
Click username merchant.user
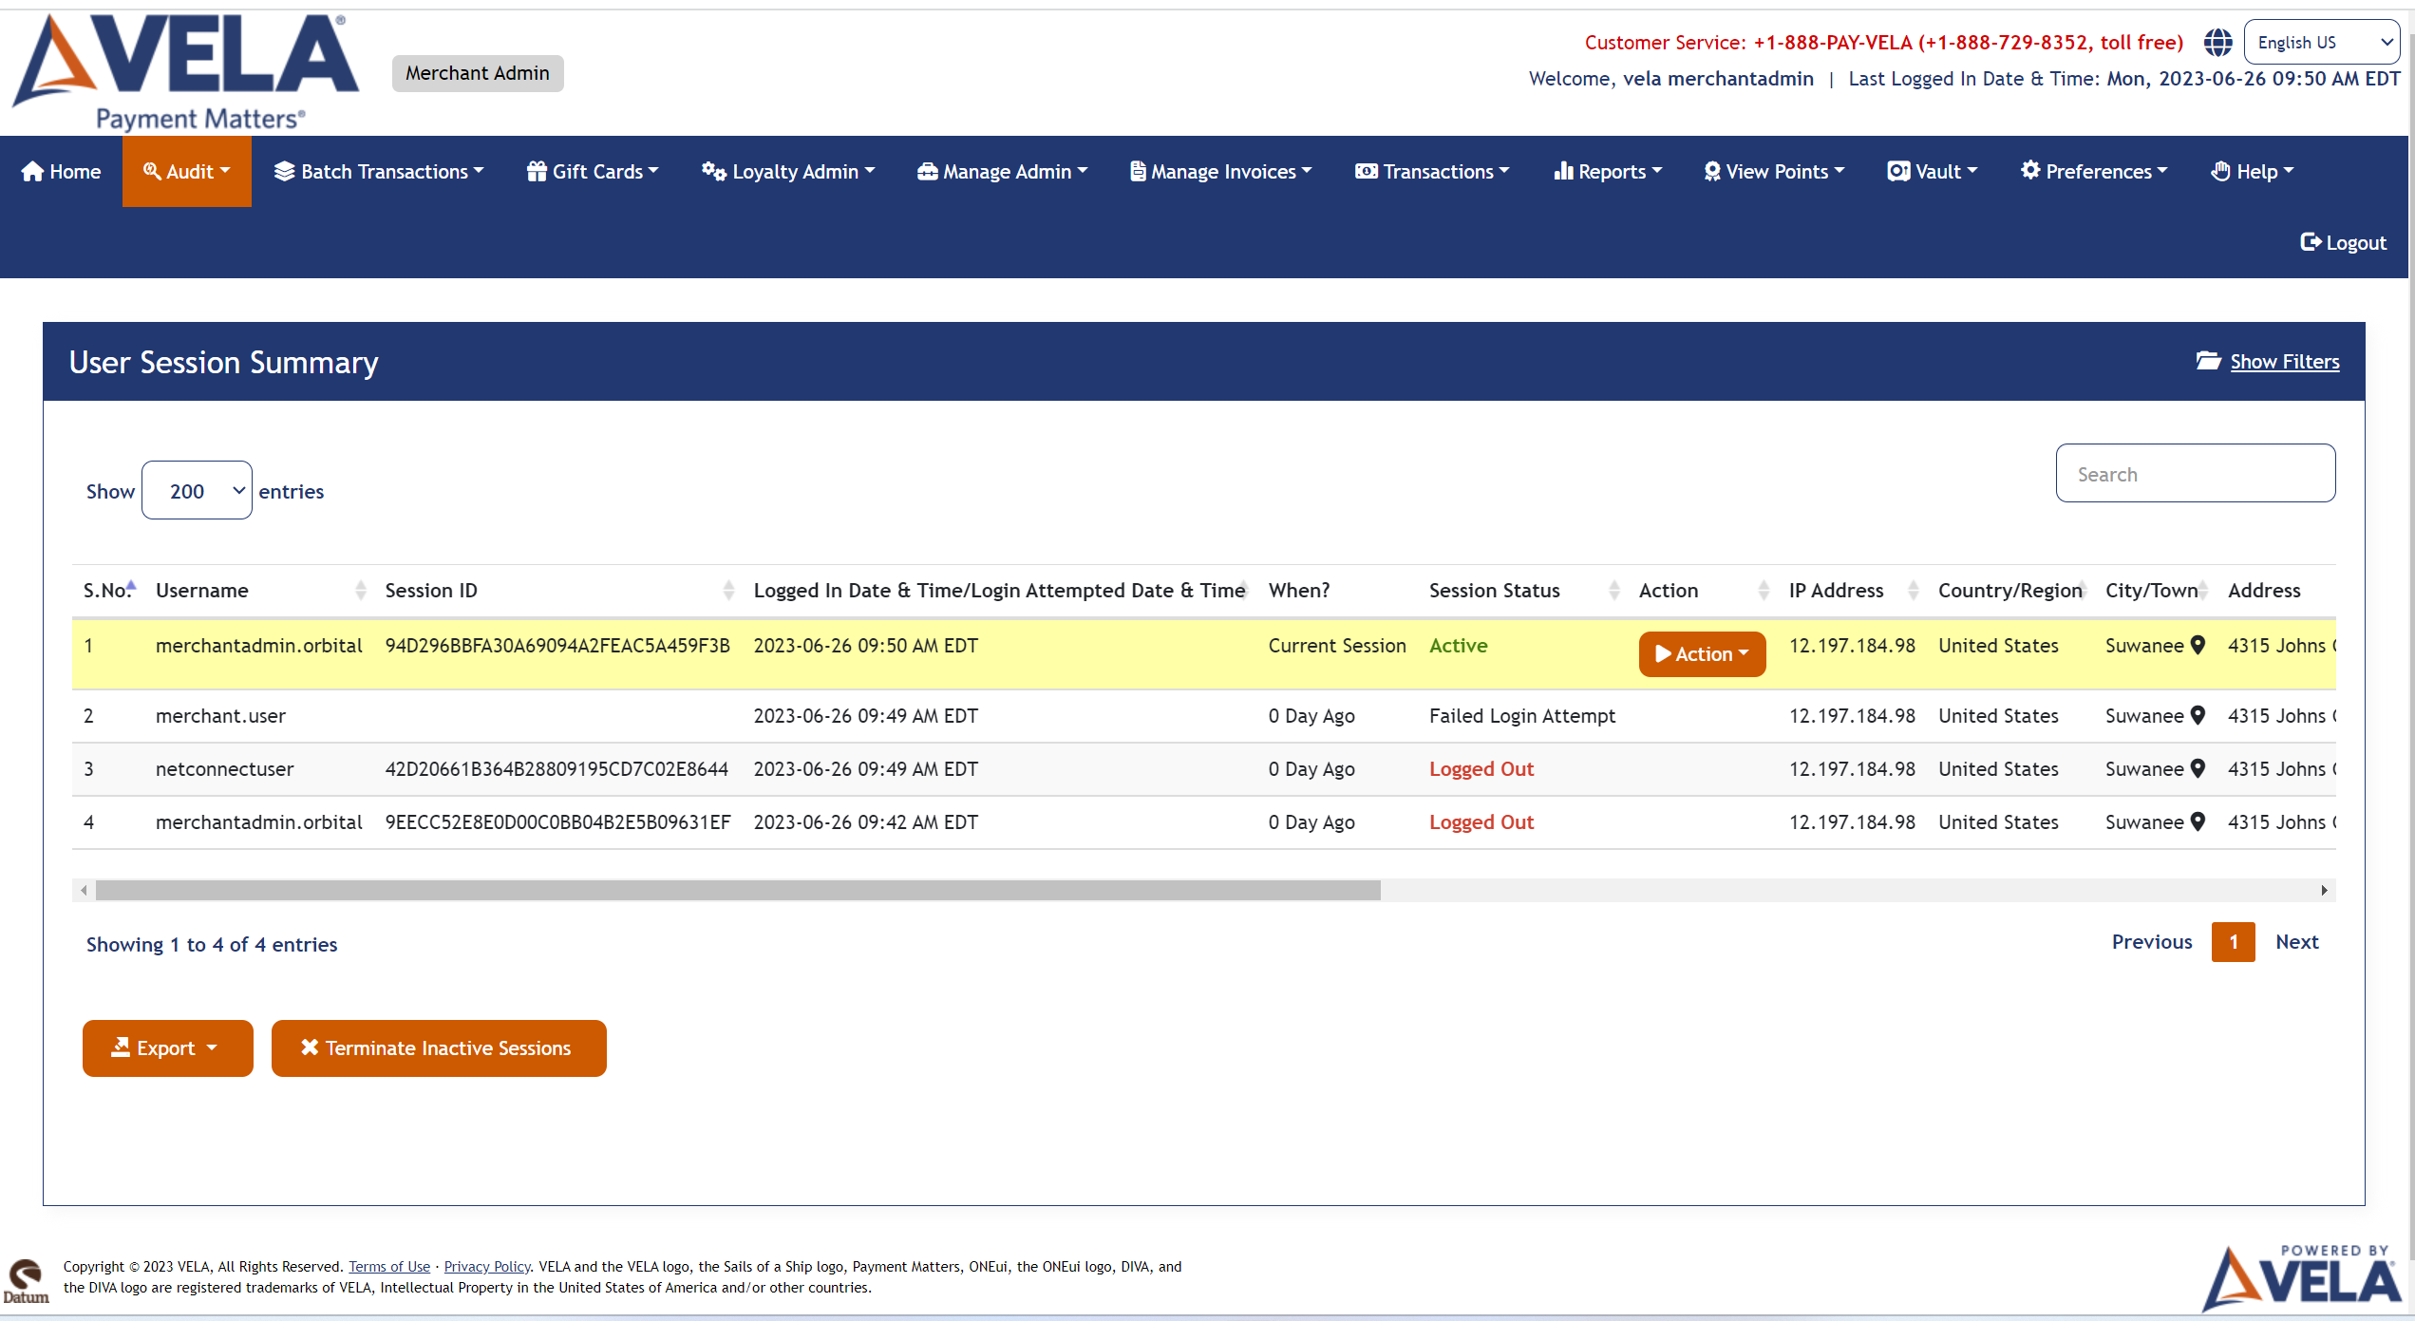click(220, 715)
